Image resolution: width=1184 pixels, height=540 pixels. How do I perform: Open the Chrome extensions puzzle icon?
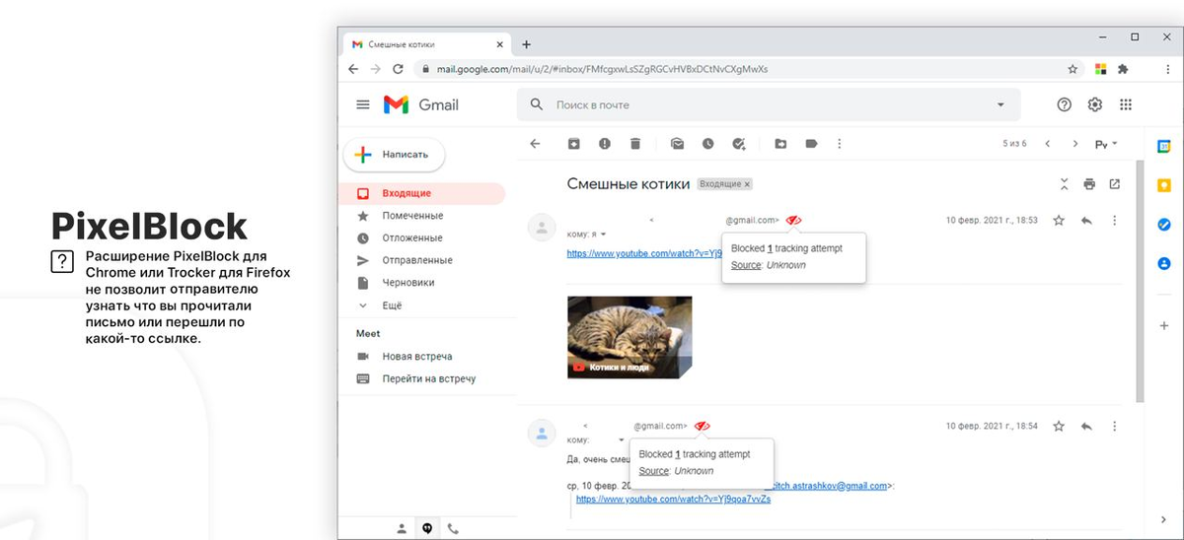coord(1123,69)
